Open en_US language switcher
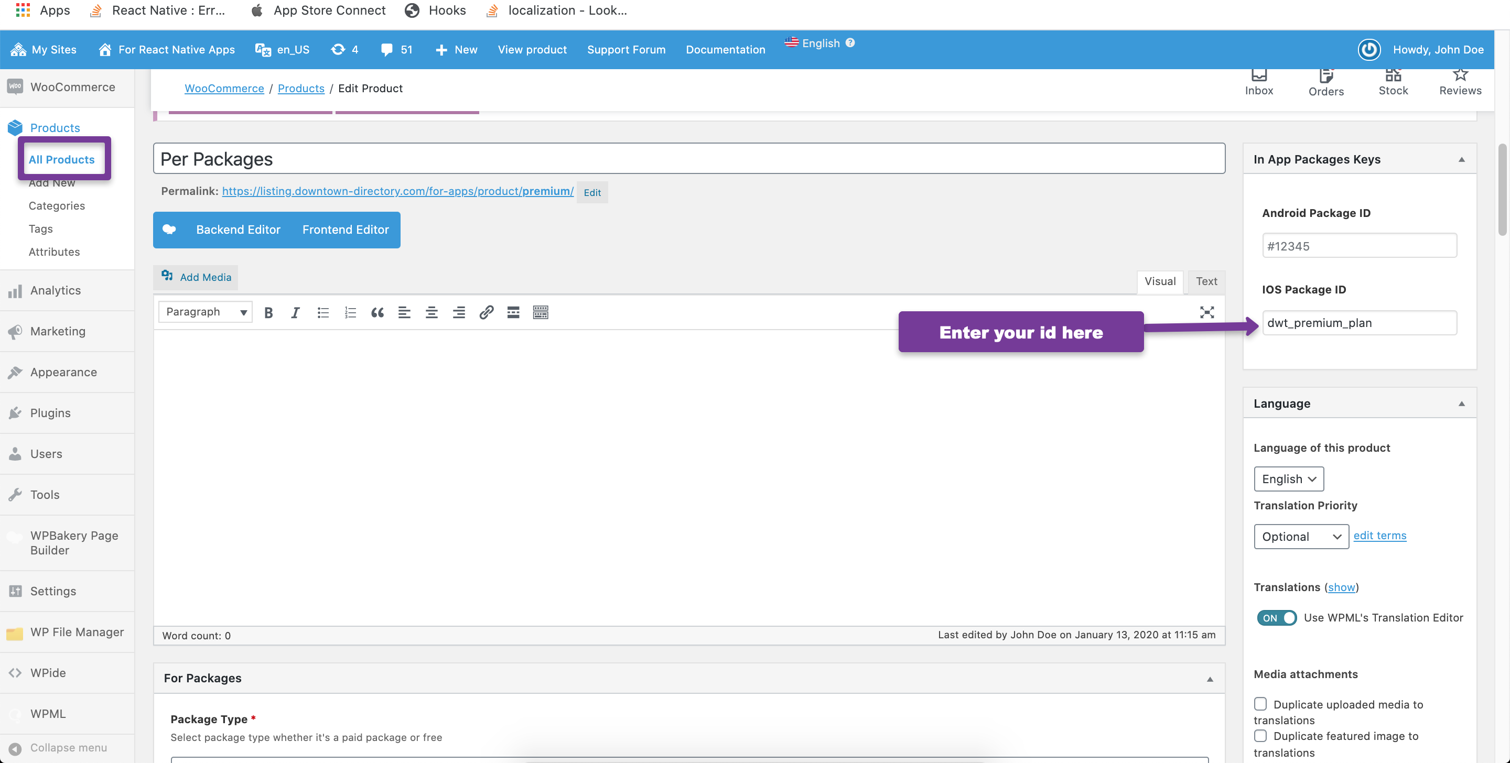 pyautogui.click(x=282, y=50)
